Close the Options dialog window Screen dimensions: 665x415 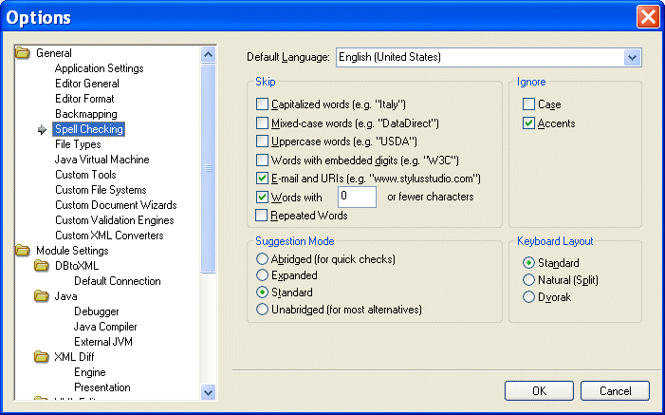pyautogui.click(x=648, y=17)
